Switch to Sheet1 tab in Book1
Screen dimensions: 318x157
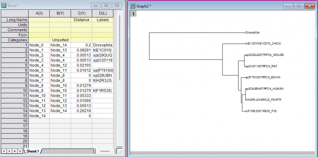[33, 151]
